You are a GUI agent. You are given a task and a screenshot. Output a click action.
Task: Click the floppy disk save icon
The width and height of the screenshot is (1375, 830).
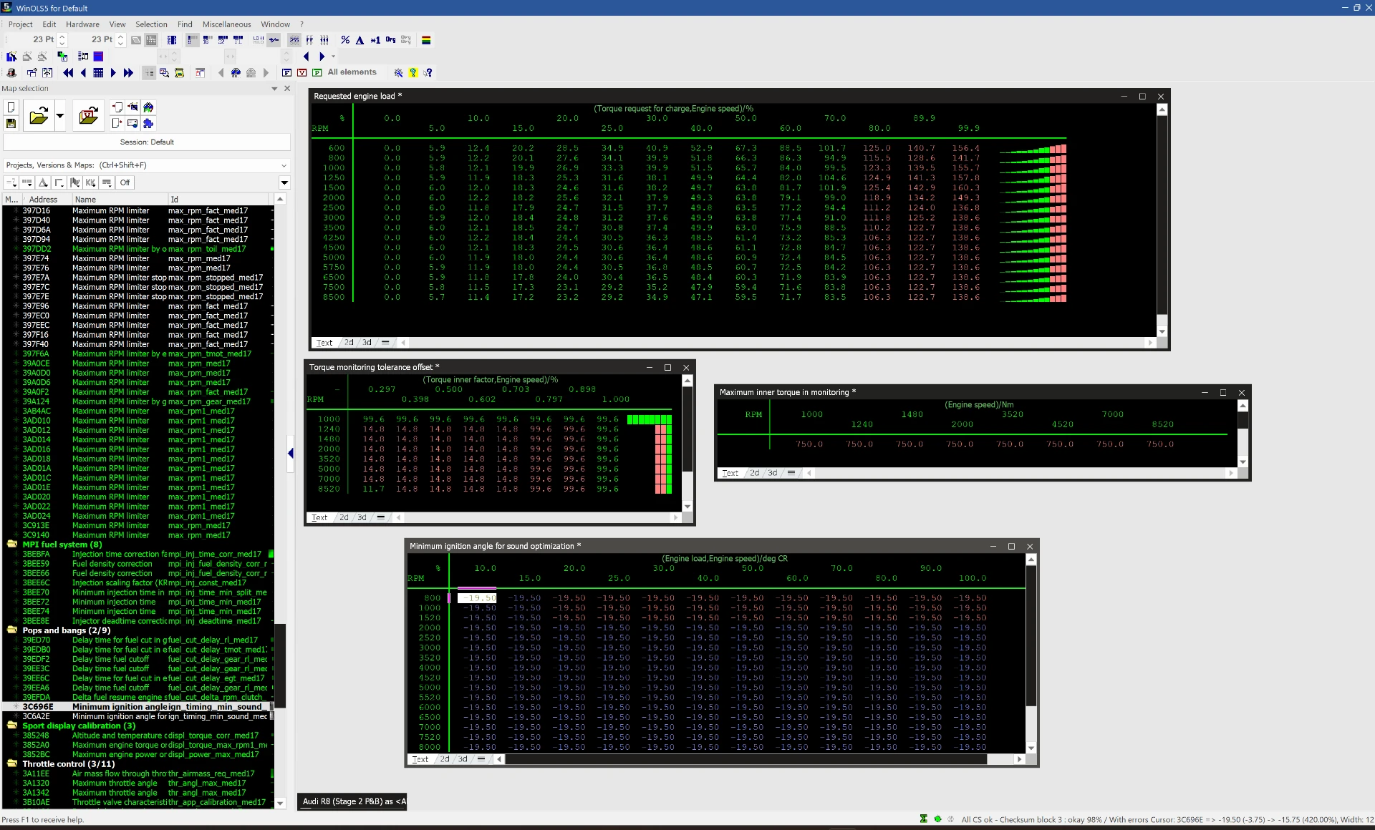point(11,123)
